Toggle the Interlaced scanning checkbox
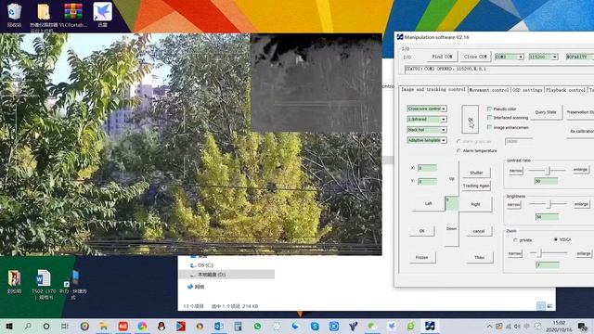Image resolution: width=594 pixels, height=334 pixels. (x=489, y=118)
